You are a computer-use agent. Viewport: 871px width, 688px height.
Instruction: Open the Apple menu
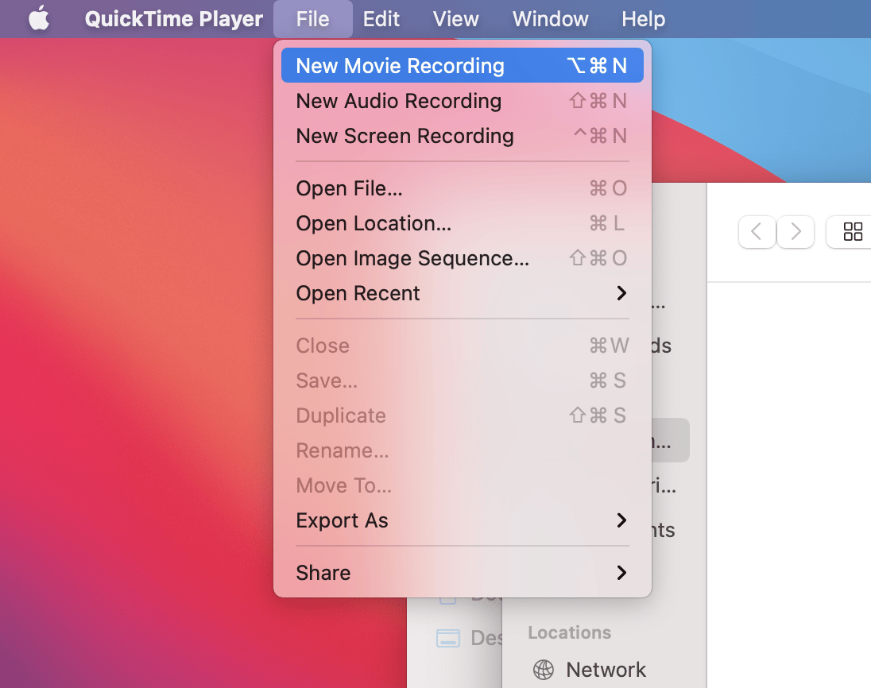39,18
